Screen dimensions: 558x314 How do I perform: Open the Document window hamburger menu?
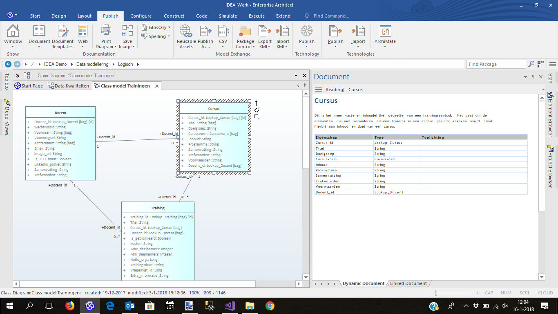coord(318,90)
